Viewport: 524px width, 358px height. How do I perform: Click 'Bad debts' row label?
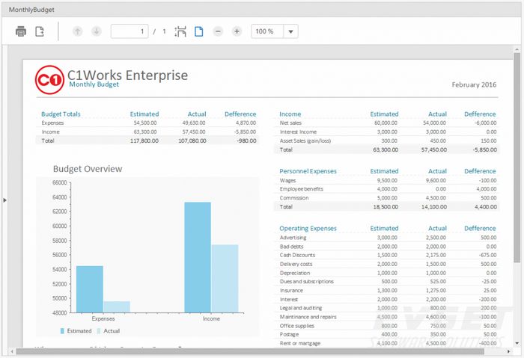pyautogui.click(x=291, y=247)
